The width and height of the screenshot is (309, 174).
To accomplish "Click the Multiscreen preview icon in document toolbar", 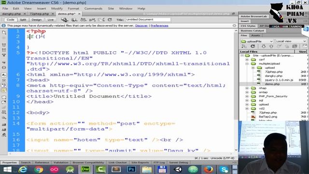I will (64, 19).
